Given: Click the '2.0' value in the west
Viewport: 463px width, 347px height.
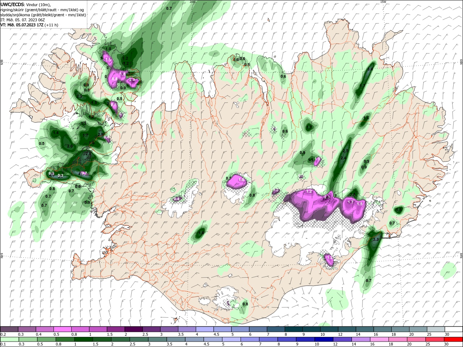Looking at the screenshot, I should tap(70, 146).
